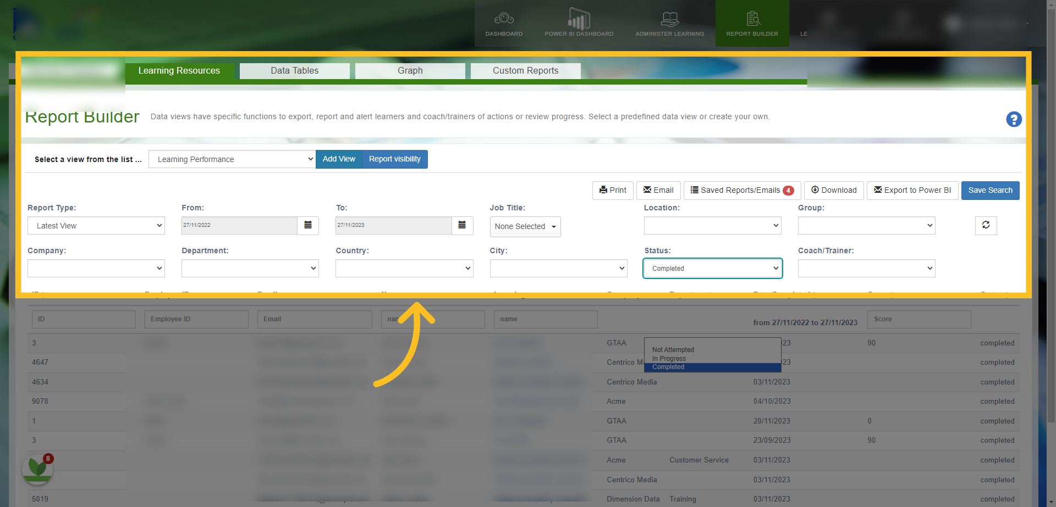Image resolution: width=1056 pixels, height=507 pixels.
Task: Click the From date input field
Action: pyautogui.click(x=239, y=225)
